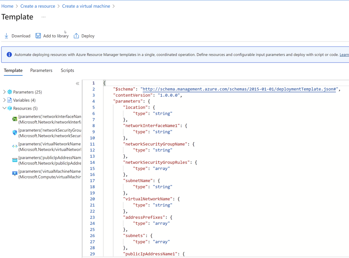This screenshot has height=258, width=349.
Task: Select the virtualNetworkName resource item
Action: 50,147
